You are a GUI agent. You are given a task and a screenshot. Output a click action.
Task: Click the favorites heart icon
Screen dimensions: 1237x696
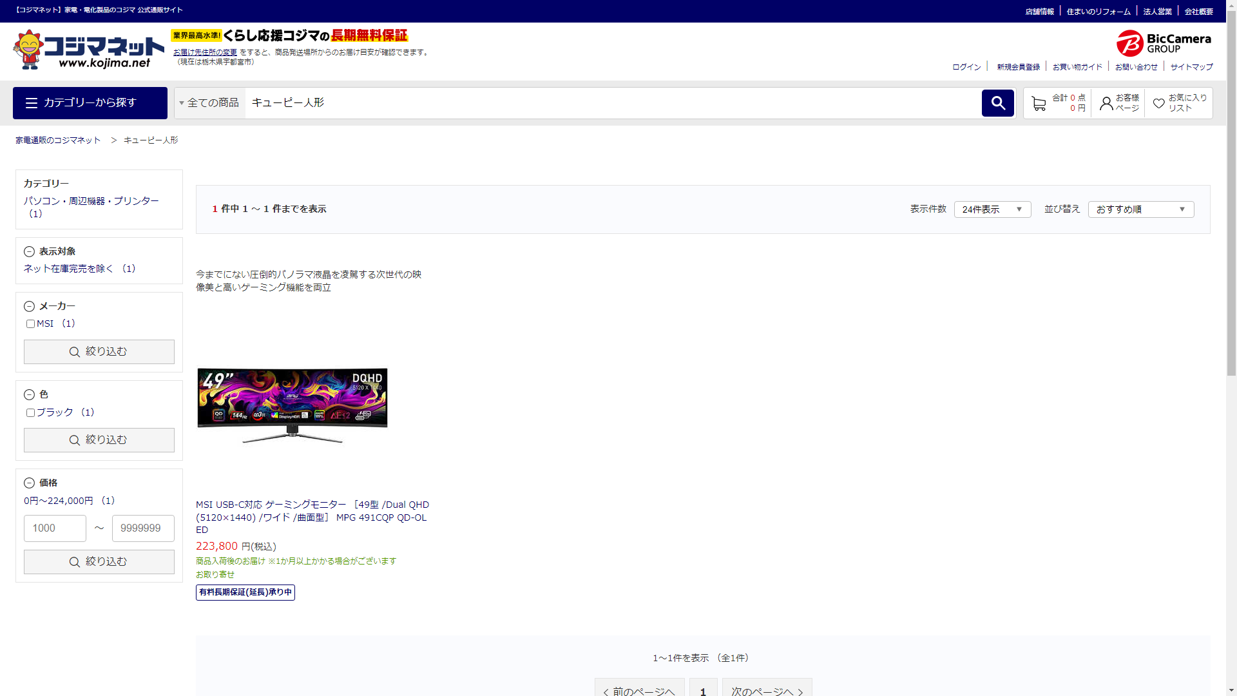(1158, 103)
